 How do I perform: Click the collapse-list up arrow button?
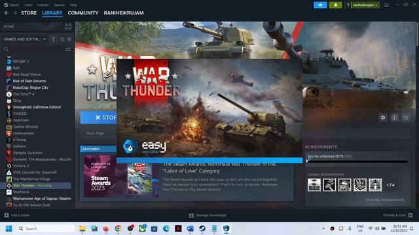click(x=54, y=39)
